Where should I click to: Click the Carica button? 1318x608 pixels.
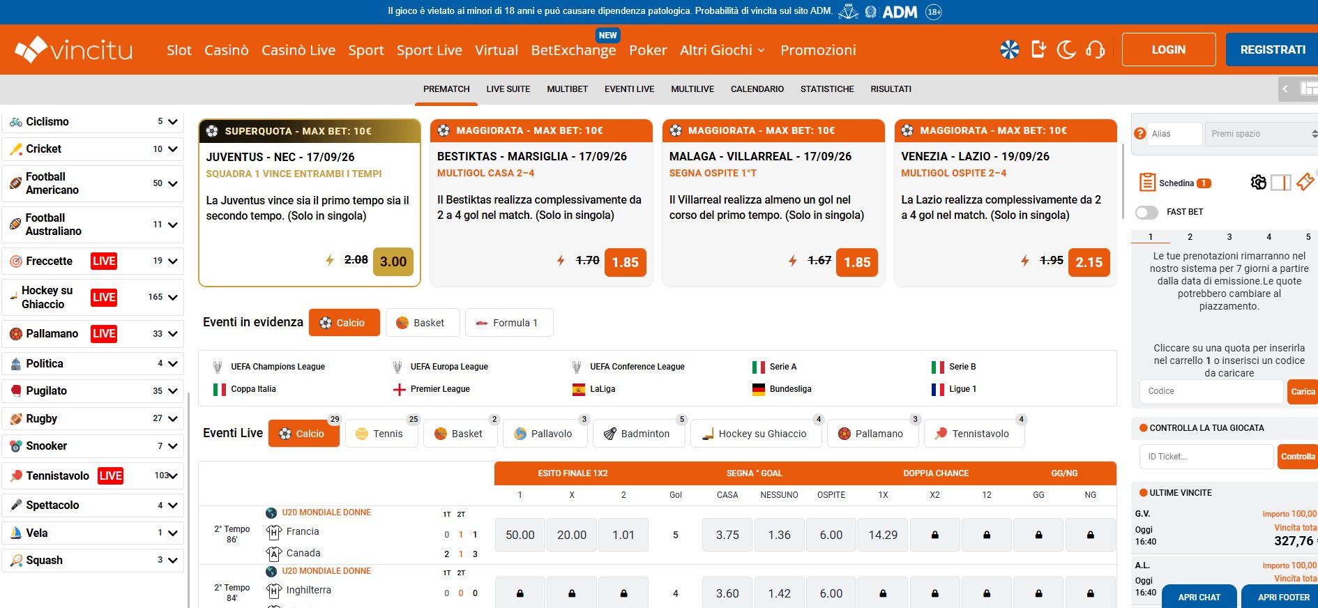[x=1302, y=392]
